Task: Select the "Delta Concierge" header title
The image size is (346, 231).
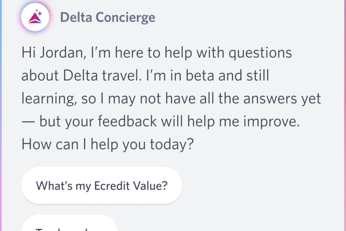Action: [108, 18]
